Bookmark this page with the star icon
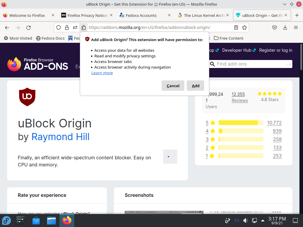Viewport: 303px width, 227px height. (244, 27)
